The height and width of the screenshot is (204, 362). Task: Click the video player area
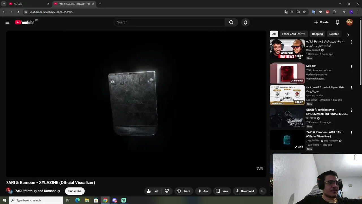136,104
